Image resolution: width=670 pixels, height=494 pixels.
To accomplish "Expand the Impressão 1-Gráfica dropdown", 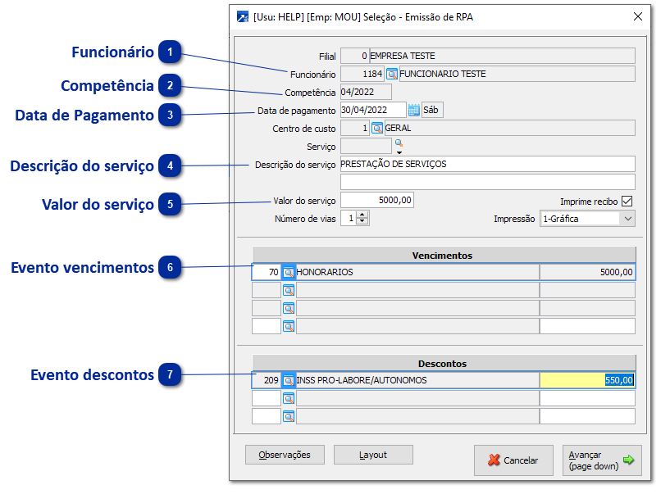I will coord(627,219).
